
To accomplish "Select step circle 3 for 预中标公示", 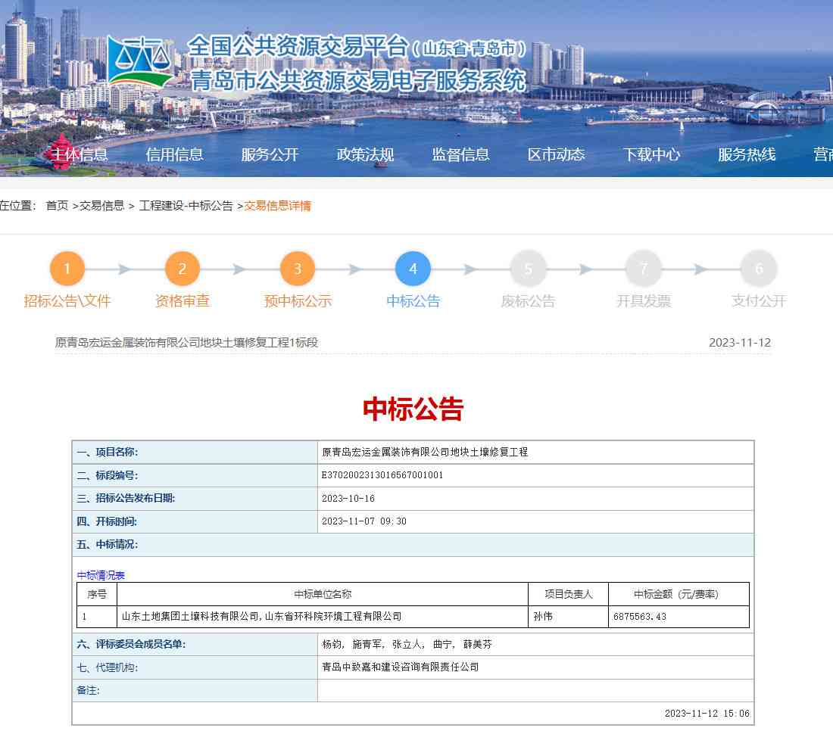I will coord(297,269).
